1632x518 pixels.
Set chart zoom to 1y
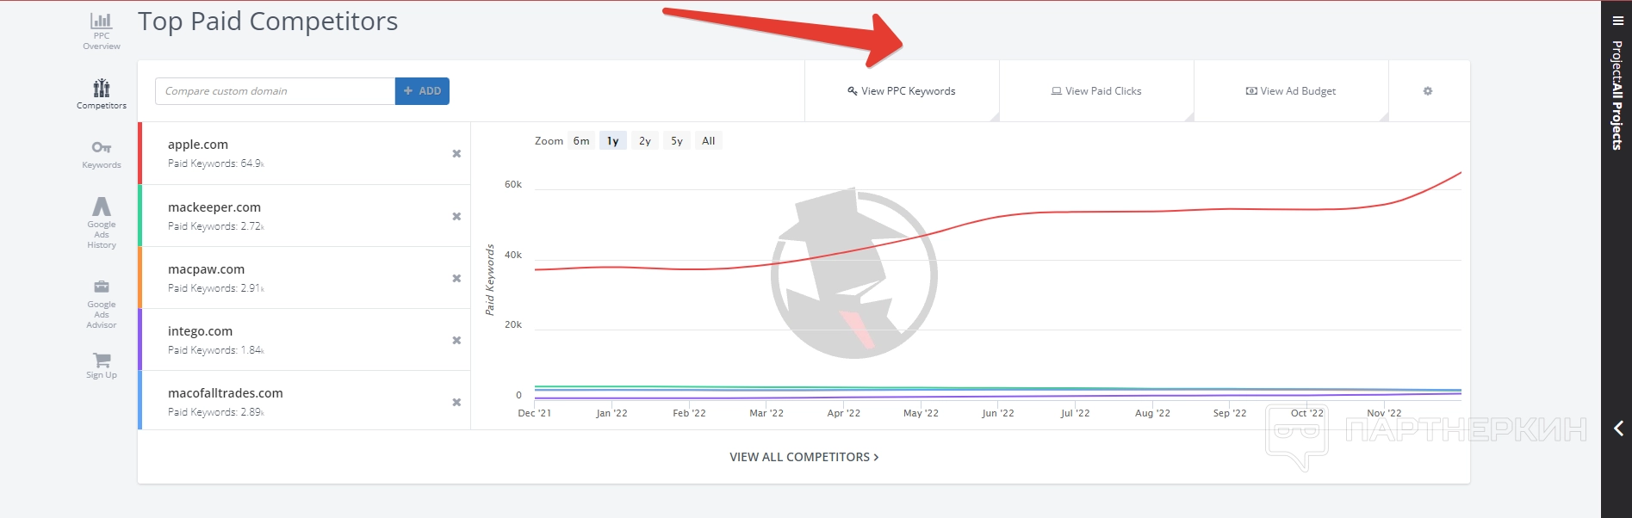[612, 141]
